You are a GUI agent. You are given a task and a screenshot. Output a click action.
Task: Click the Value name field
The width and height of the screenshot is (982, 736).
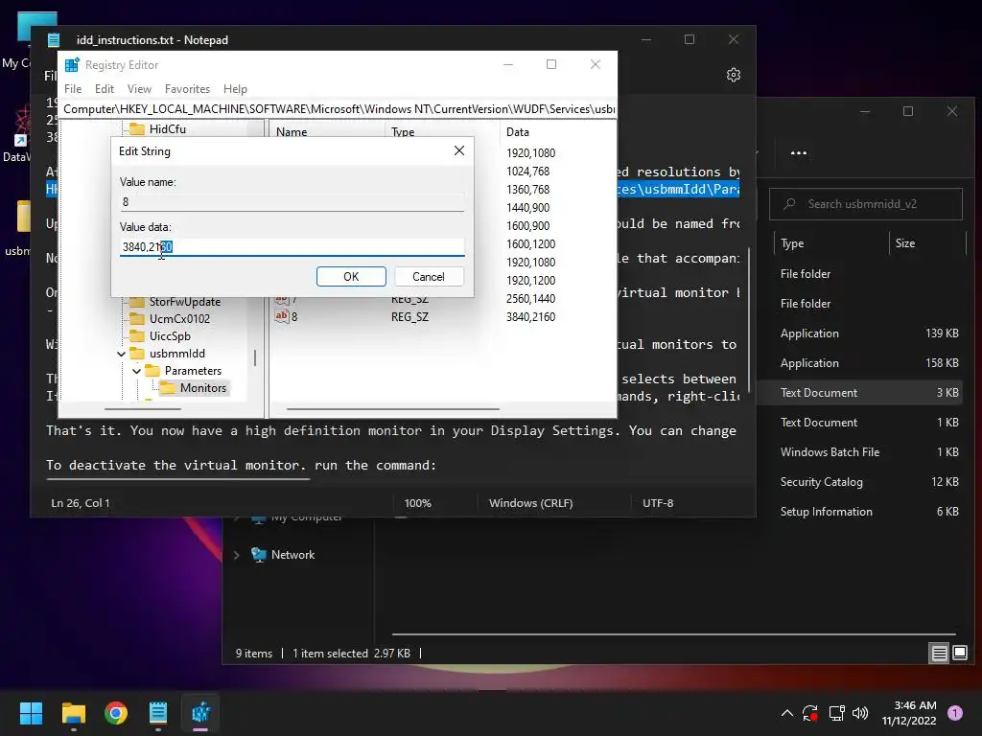coord(292,202)
